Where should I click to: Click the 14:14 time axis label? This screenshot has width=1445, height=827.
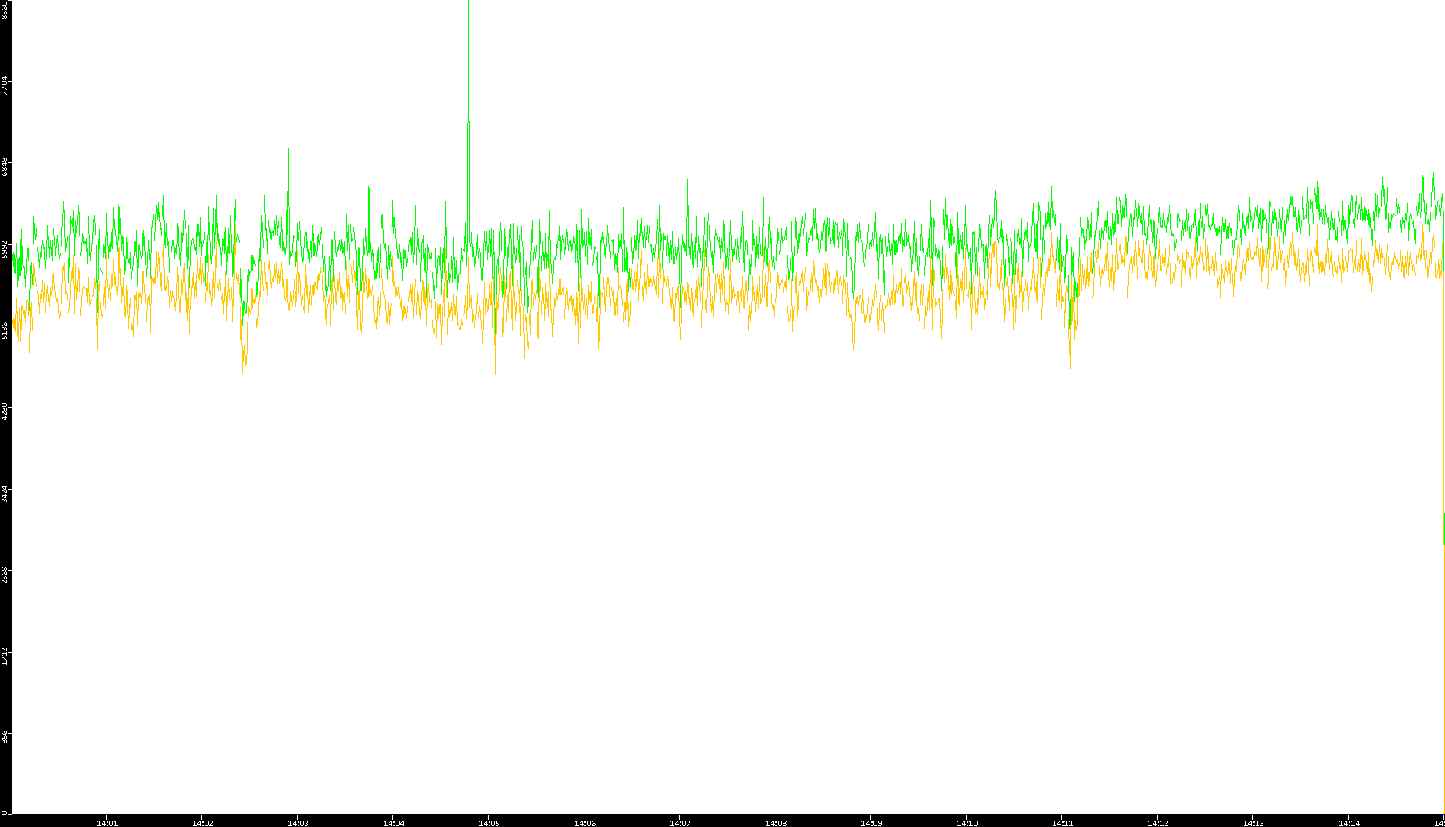pyautogui.click(x=1349, y=823)
